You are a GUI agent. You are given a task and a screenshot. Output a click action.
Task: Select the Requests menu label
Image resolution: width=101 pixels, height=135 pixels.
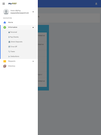pos(12,61)
